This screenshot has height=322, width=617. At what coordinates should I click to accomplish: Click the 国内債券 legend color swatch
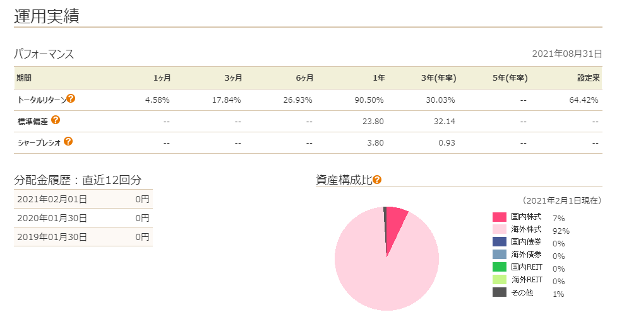click(499, 242)
